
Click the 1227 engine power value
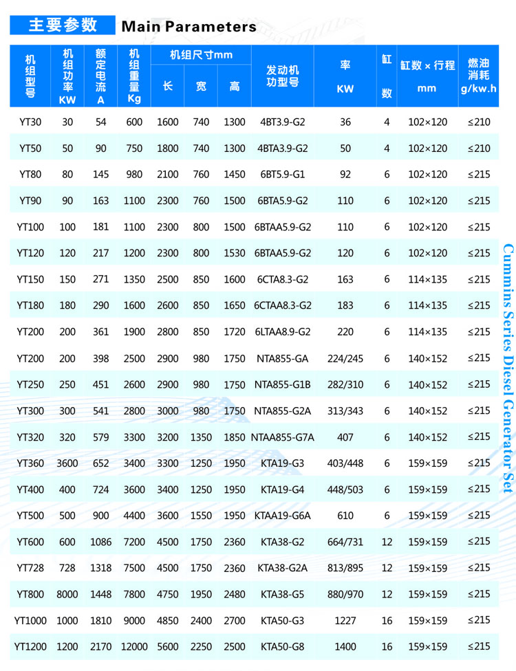(345, 621)
